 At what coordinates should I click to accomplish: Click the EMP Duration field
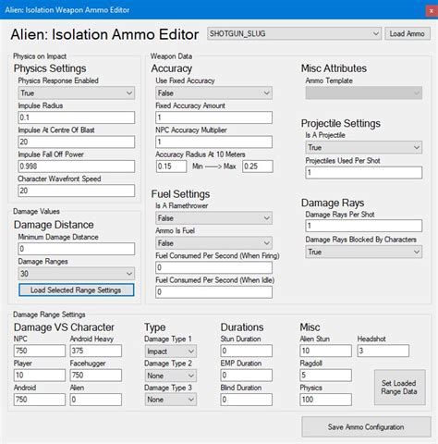[247, 376]
